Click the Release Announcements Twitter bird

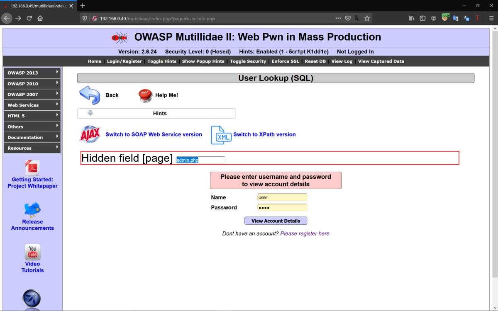point(32,210)
